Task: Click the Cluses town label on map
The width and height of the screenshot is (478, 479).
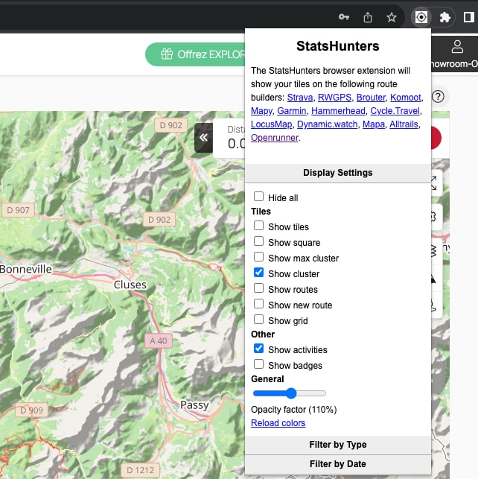Action: tap(130, 285)
